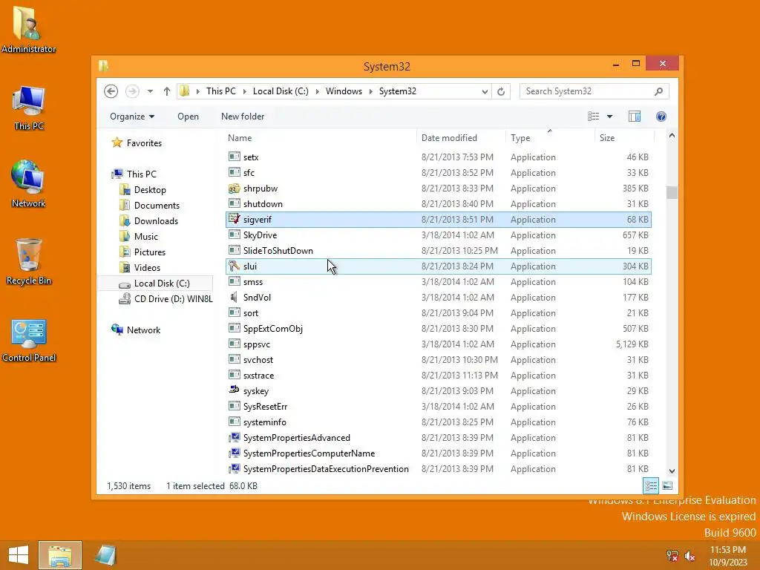Sort by the Name column header
760x570 pixels.
pyautogui.click(x=320, y=137)
